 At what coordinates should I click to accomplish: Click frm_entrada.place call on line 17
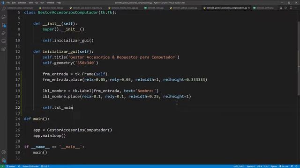pos(125,79)
